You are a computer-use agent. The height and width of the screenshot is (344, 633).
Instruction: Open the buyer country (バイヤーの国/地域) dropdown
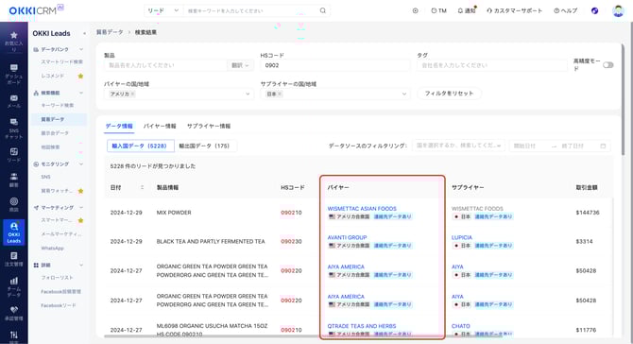[179, 94]
